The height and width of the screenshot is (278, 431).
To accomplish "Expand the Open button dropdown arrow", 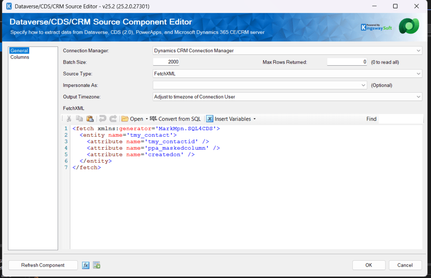I will point(147,119).
